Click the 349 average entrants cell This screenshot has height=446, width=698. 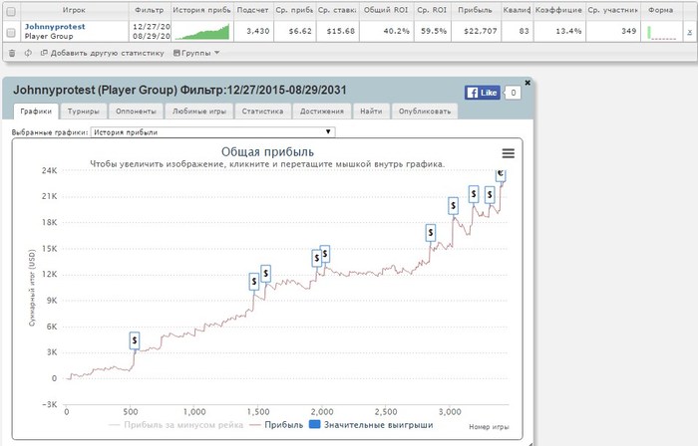coord(612,31)
